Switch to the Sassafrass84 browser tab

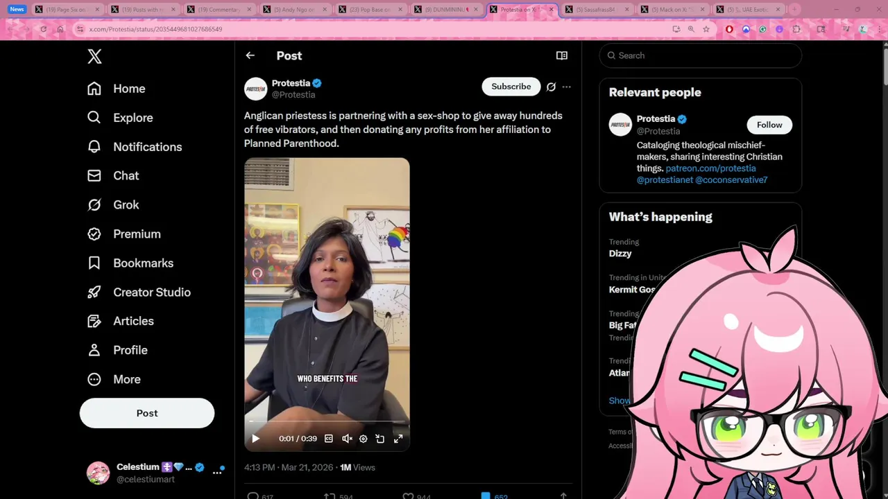tap(596, 10)
